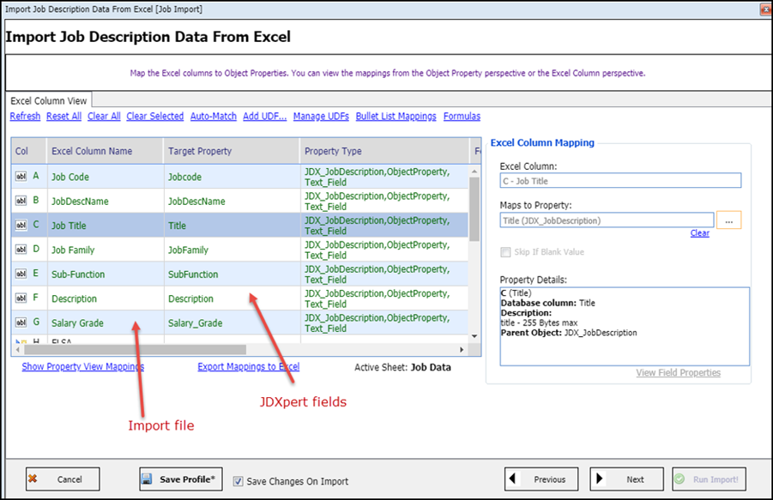Click the JobFamily target property cell
The image size is (773, 500).
pos(232,250)
